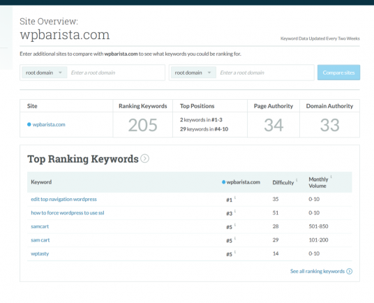Image resolution: width=374 pixels, height=303 pixels.
Task: Open wpbarista.com link in Site table
Action: pos(49,124)
